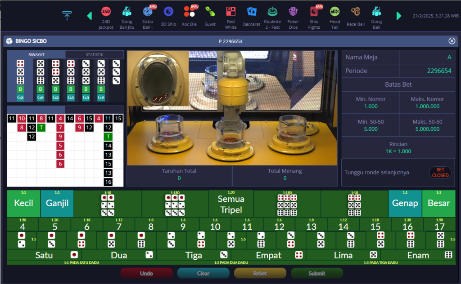Open the 3D Shio game

coord(168,17)
